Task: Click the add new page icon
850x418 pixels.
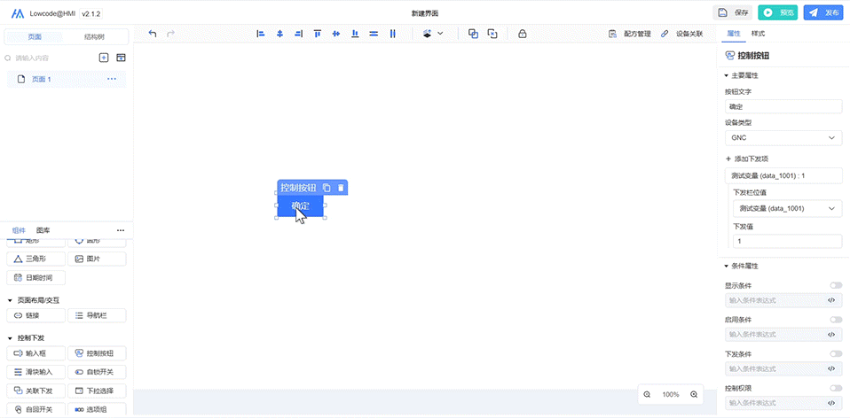Action: [104, 58]
